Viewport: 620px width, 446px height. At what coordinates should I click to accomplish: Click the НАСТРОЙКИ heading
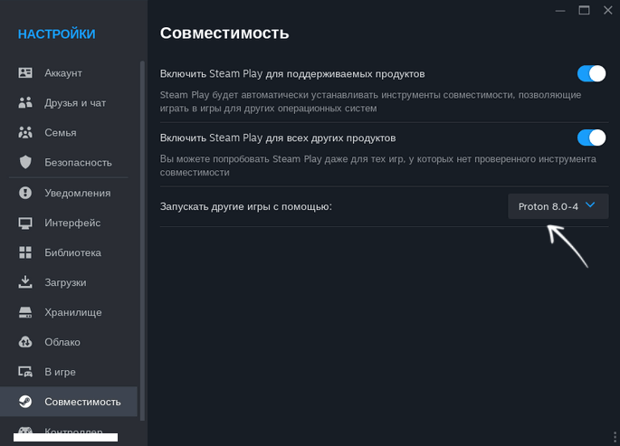(x=56, y=34)
